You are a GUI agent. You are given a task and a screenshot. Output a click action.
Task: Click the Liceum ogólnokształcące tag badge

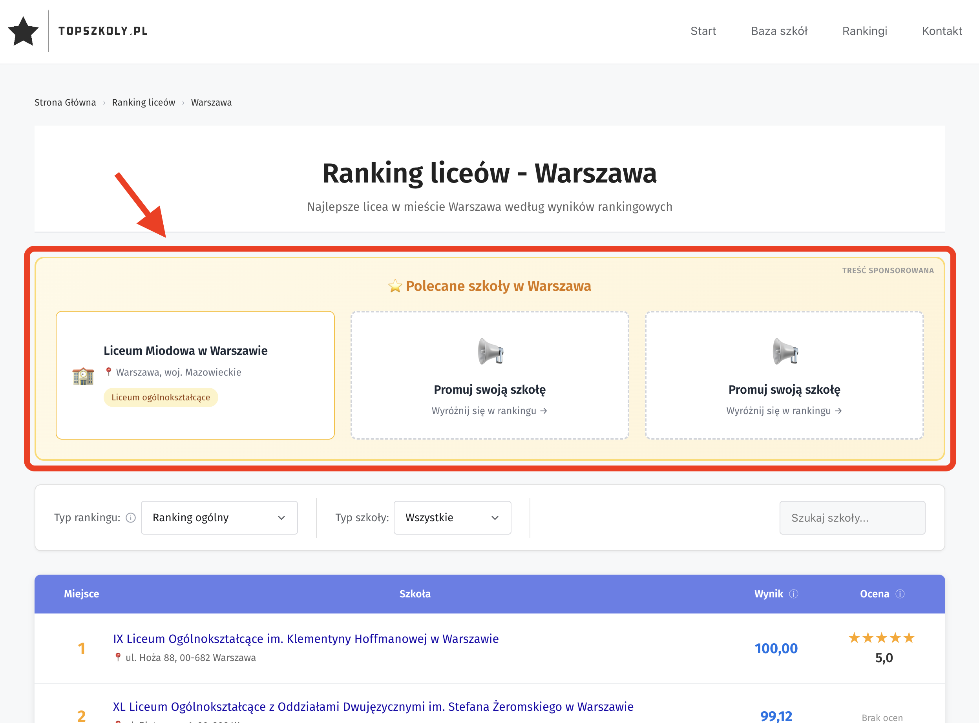pos(161,397)
